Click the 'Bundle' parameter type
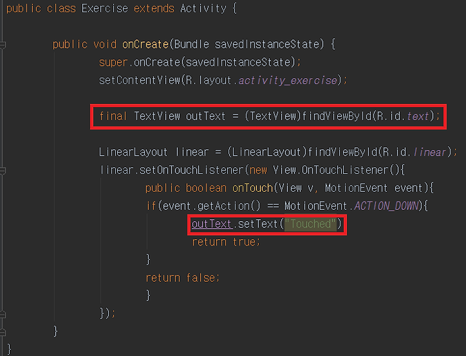466x356 pixels. pyautogui.click(x=192, y=45)
